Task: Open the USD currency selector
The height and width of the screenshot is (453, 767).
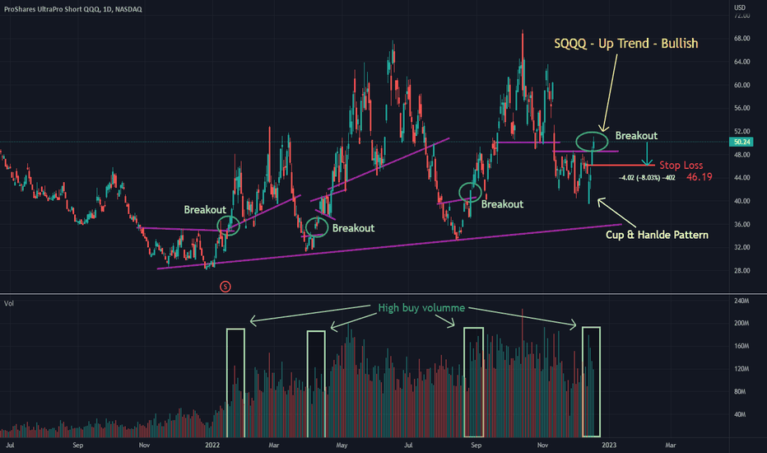Action: coord(740,7)
